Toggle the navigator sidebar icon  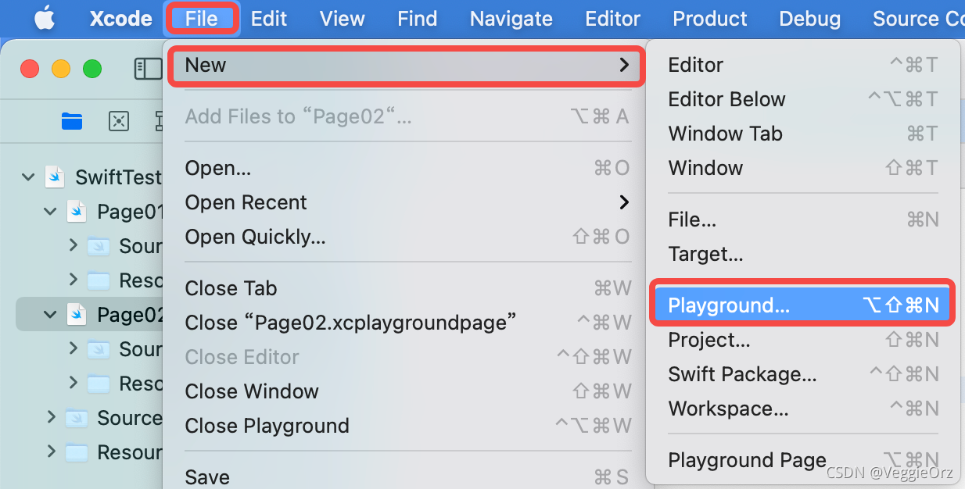[x=148, y=69]
